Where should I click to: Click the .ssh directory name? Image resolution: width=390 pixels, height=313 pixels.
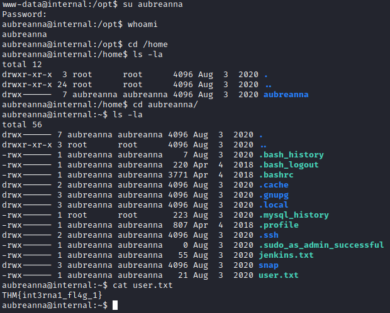[x=270, y=235]
